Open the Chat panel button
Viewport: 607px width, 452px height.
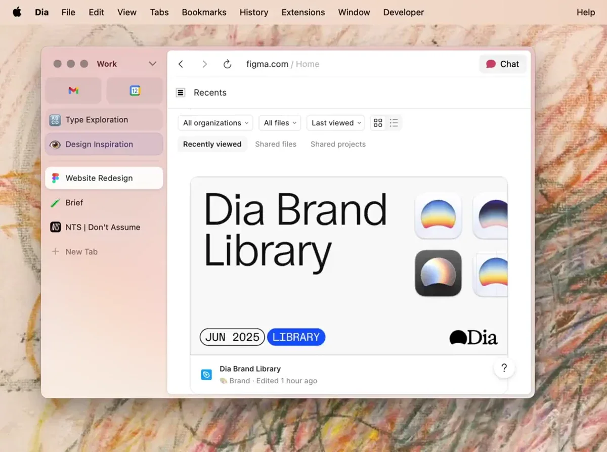(x=503, y=64)
